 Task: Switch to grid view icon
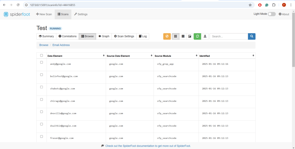click(175, 36)
